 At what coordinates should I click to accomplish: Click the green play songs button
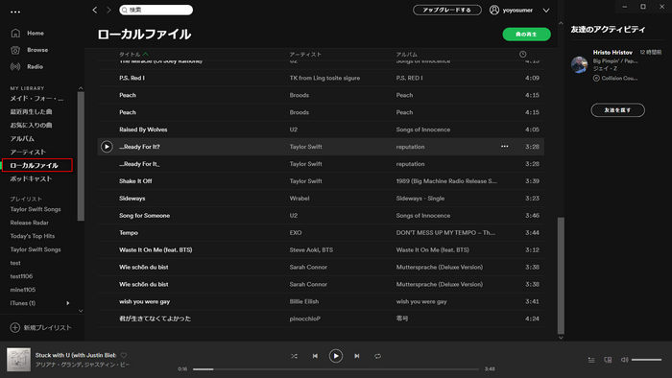tap(526, 35)
